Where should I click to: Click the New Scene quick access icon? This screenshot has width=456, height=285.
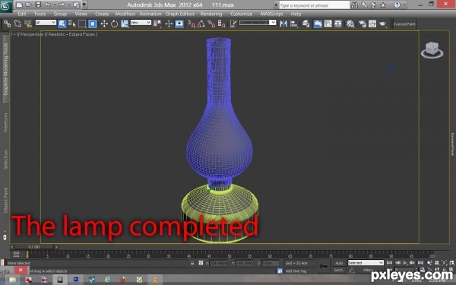click(x=19, y=5)
